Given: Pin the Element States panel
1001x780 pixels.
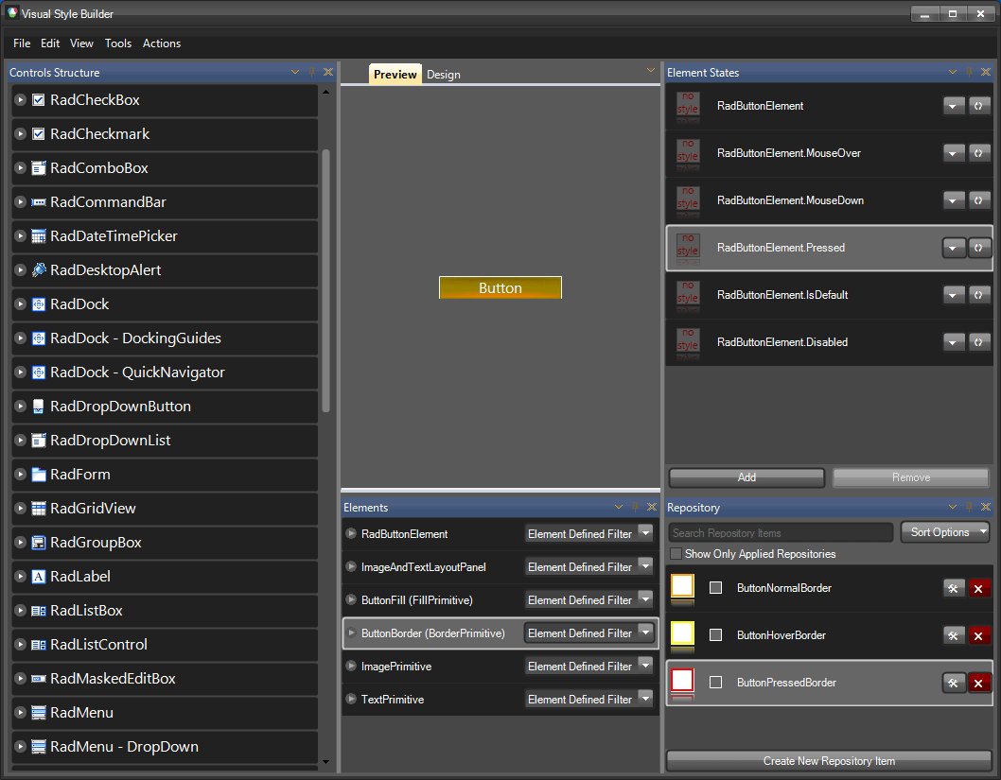Looking at the screenshot, I should [x=967, y=72].
